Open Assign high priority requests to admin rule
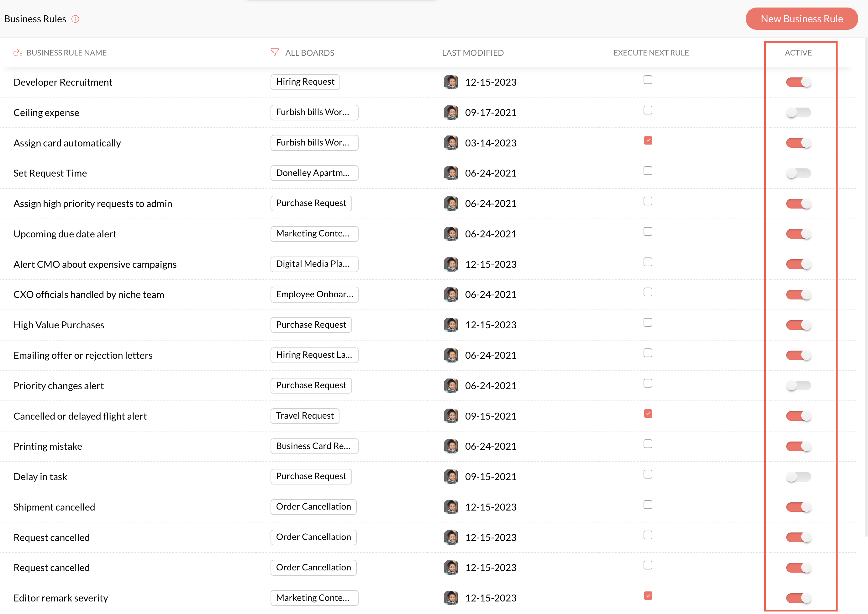The image size is (868, 614). click(92, 204)
